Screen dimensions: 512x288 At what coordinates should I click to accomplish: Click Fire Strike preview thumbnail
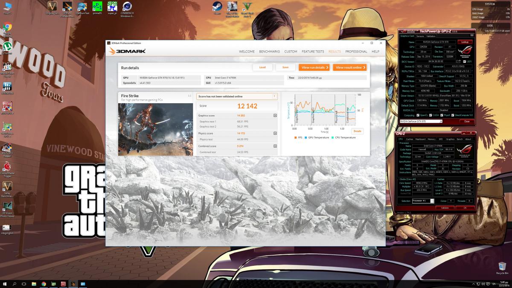(x=155, y=129)
